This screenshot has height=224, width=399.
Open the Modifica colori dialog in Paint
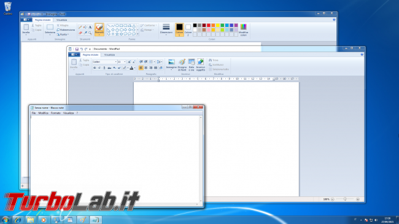click(x=243, y=29)
